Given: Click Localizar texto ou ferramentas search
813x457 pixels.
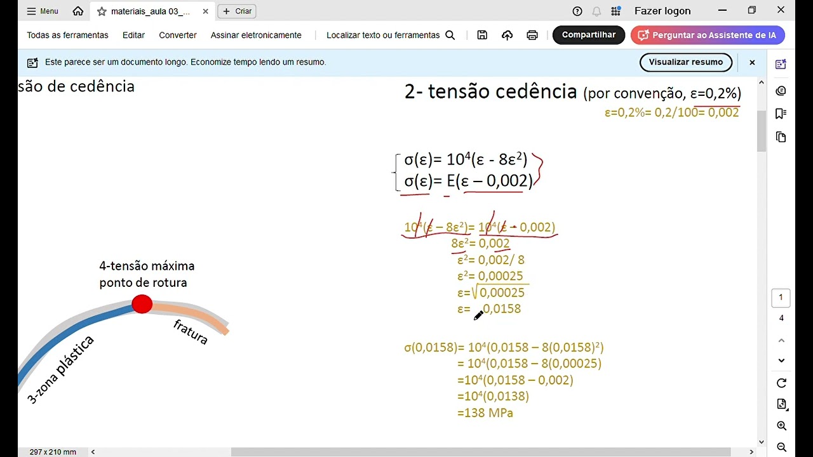Looking at the screenshot, I should 391,35.
